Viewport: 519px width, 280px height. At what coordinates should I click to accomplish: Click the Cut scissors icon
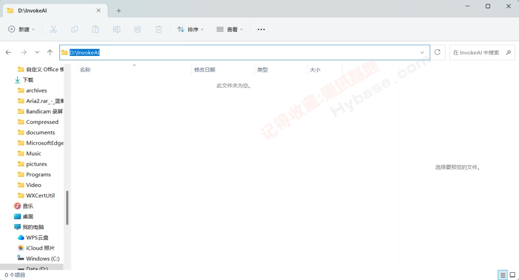point(54,29)
